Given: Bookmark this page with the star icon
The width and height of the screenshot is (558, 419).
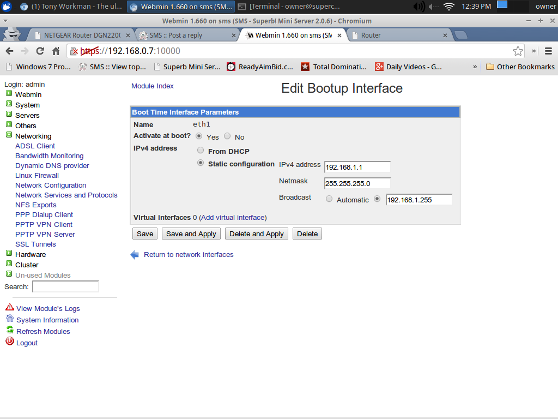Looking at the screenshot, I should [518, 51].
